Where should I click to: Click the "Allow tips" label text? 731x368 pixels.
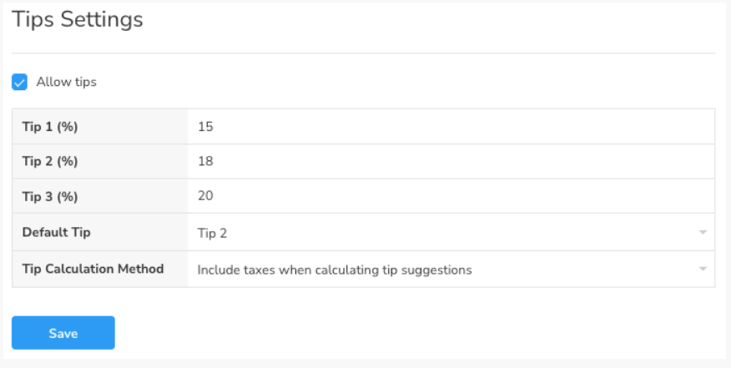pos(66,83)
